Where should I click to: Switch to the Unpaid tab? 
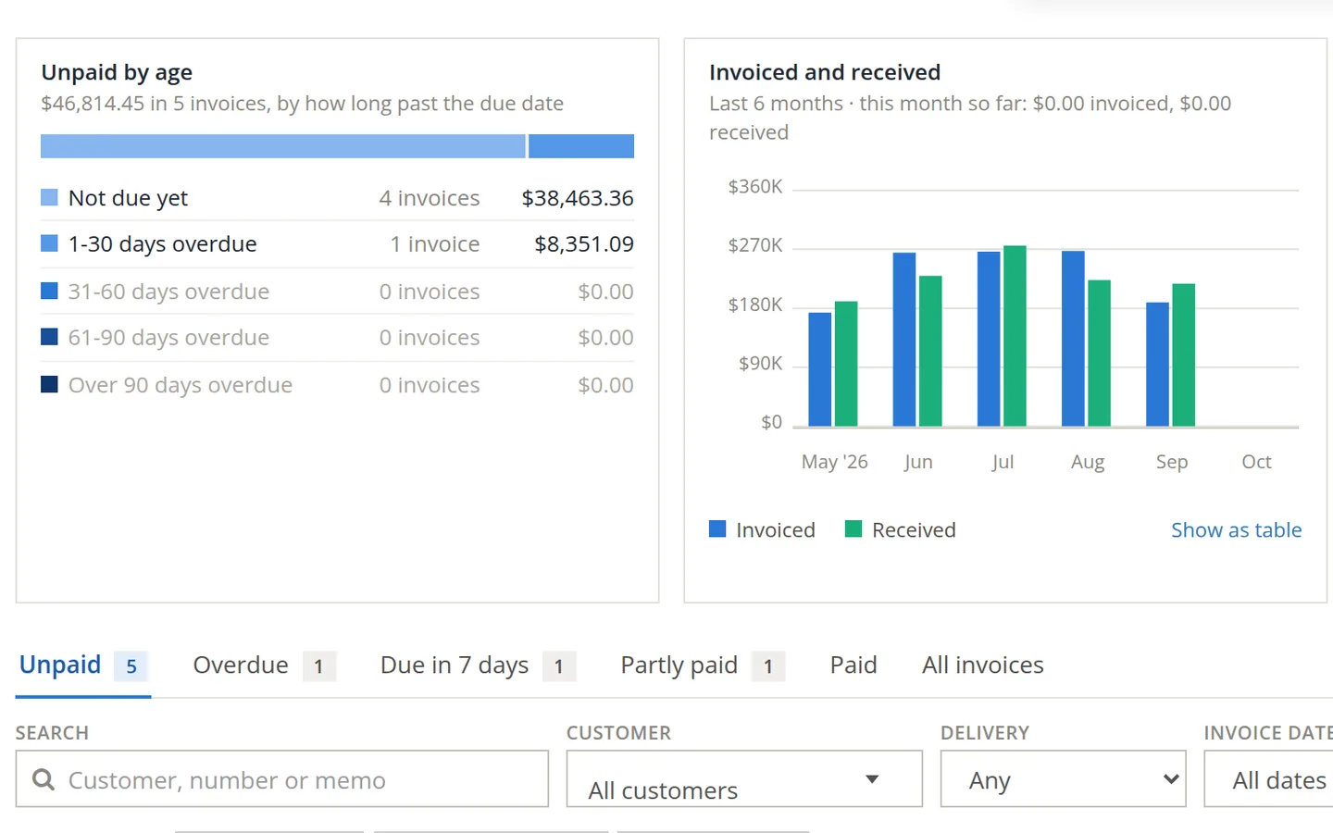(x=82, y=665)
